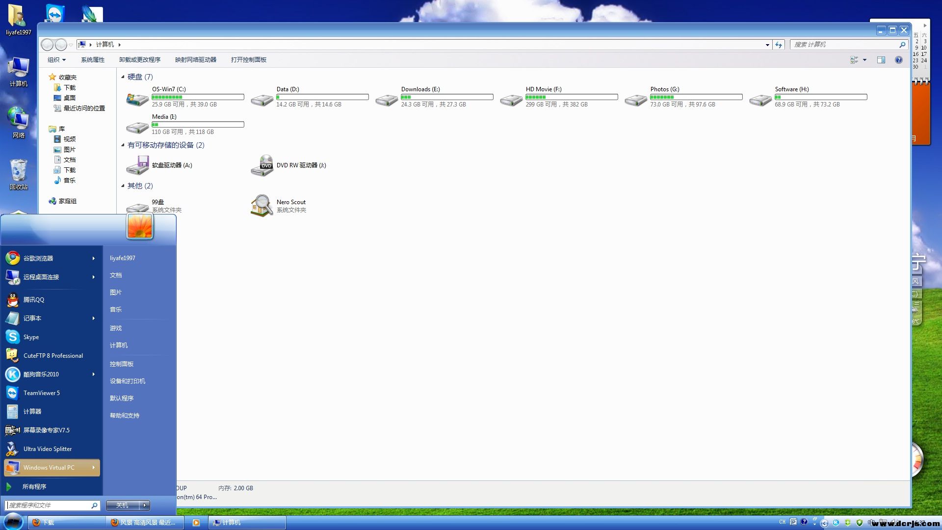This screenshot has width=942, height=530.
Task: Open the Nero Scout system folder icon
Action: (262, 206)
